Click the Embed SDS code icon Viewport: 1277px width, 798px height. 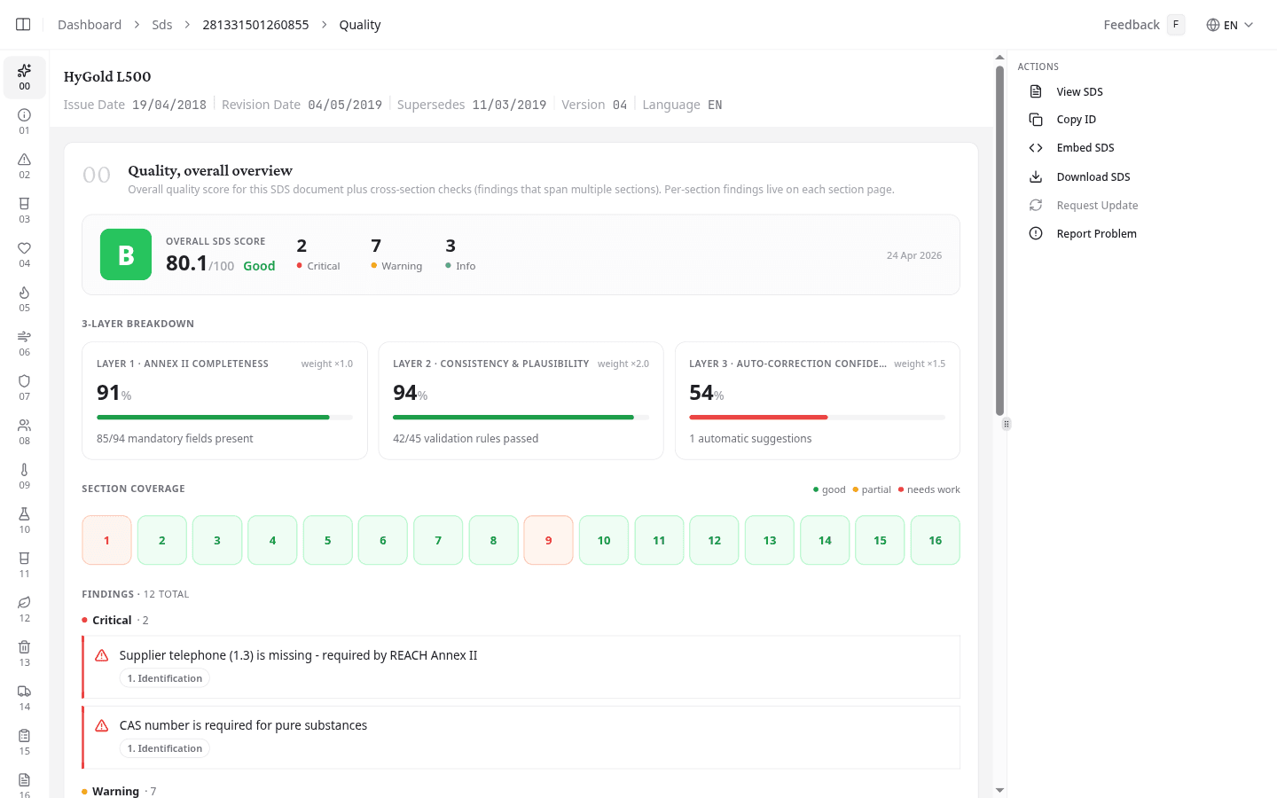1036,148
